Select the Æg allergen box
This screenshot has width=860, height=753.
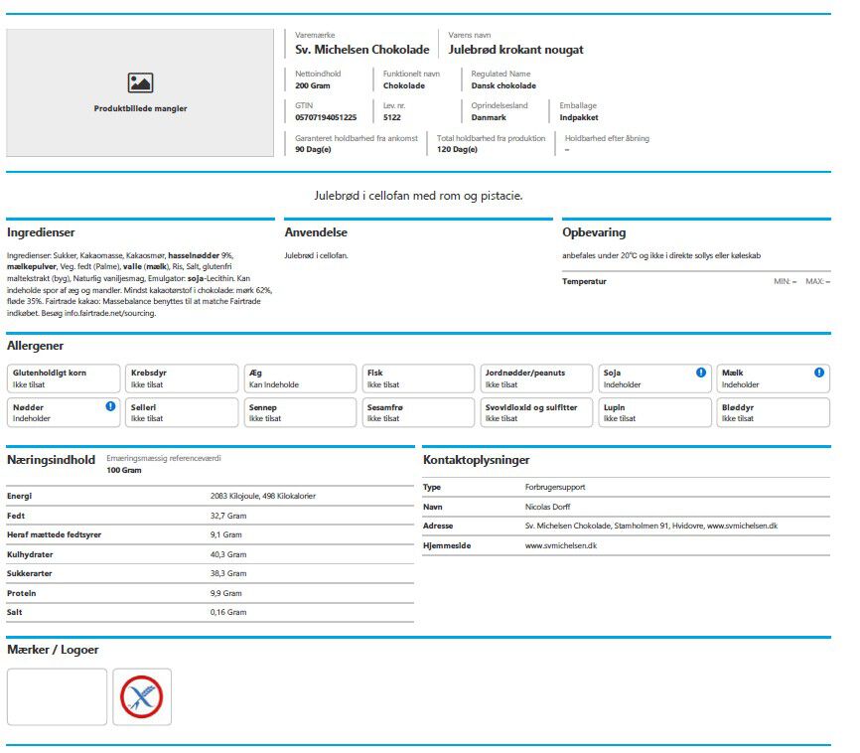300,378
